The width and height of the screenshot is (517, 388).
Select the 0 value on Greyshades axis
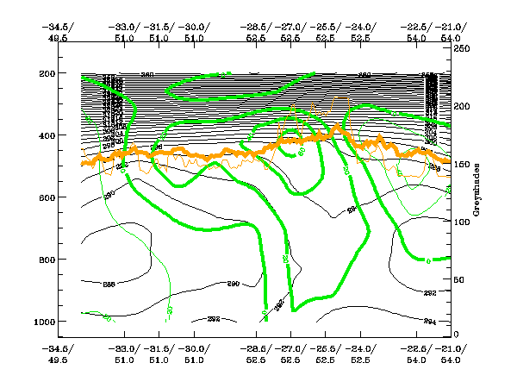tap(458, 335)
